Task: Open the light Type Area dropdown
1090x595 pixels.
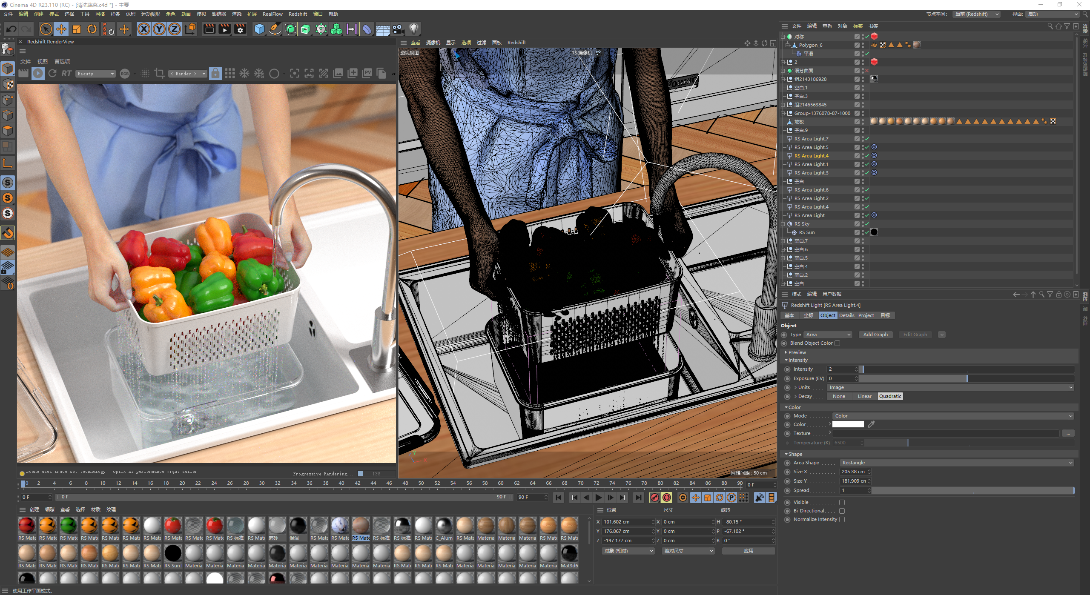Action: (828, 335)
